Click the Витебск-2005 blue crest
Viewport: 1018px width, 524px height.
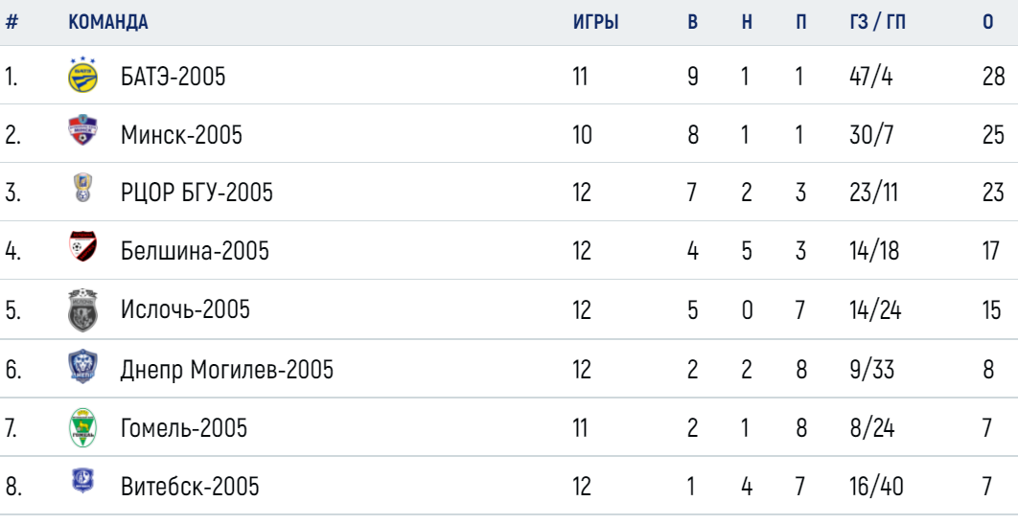point(82,481)
